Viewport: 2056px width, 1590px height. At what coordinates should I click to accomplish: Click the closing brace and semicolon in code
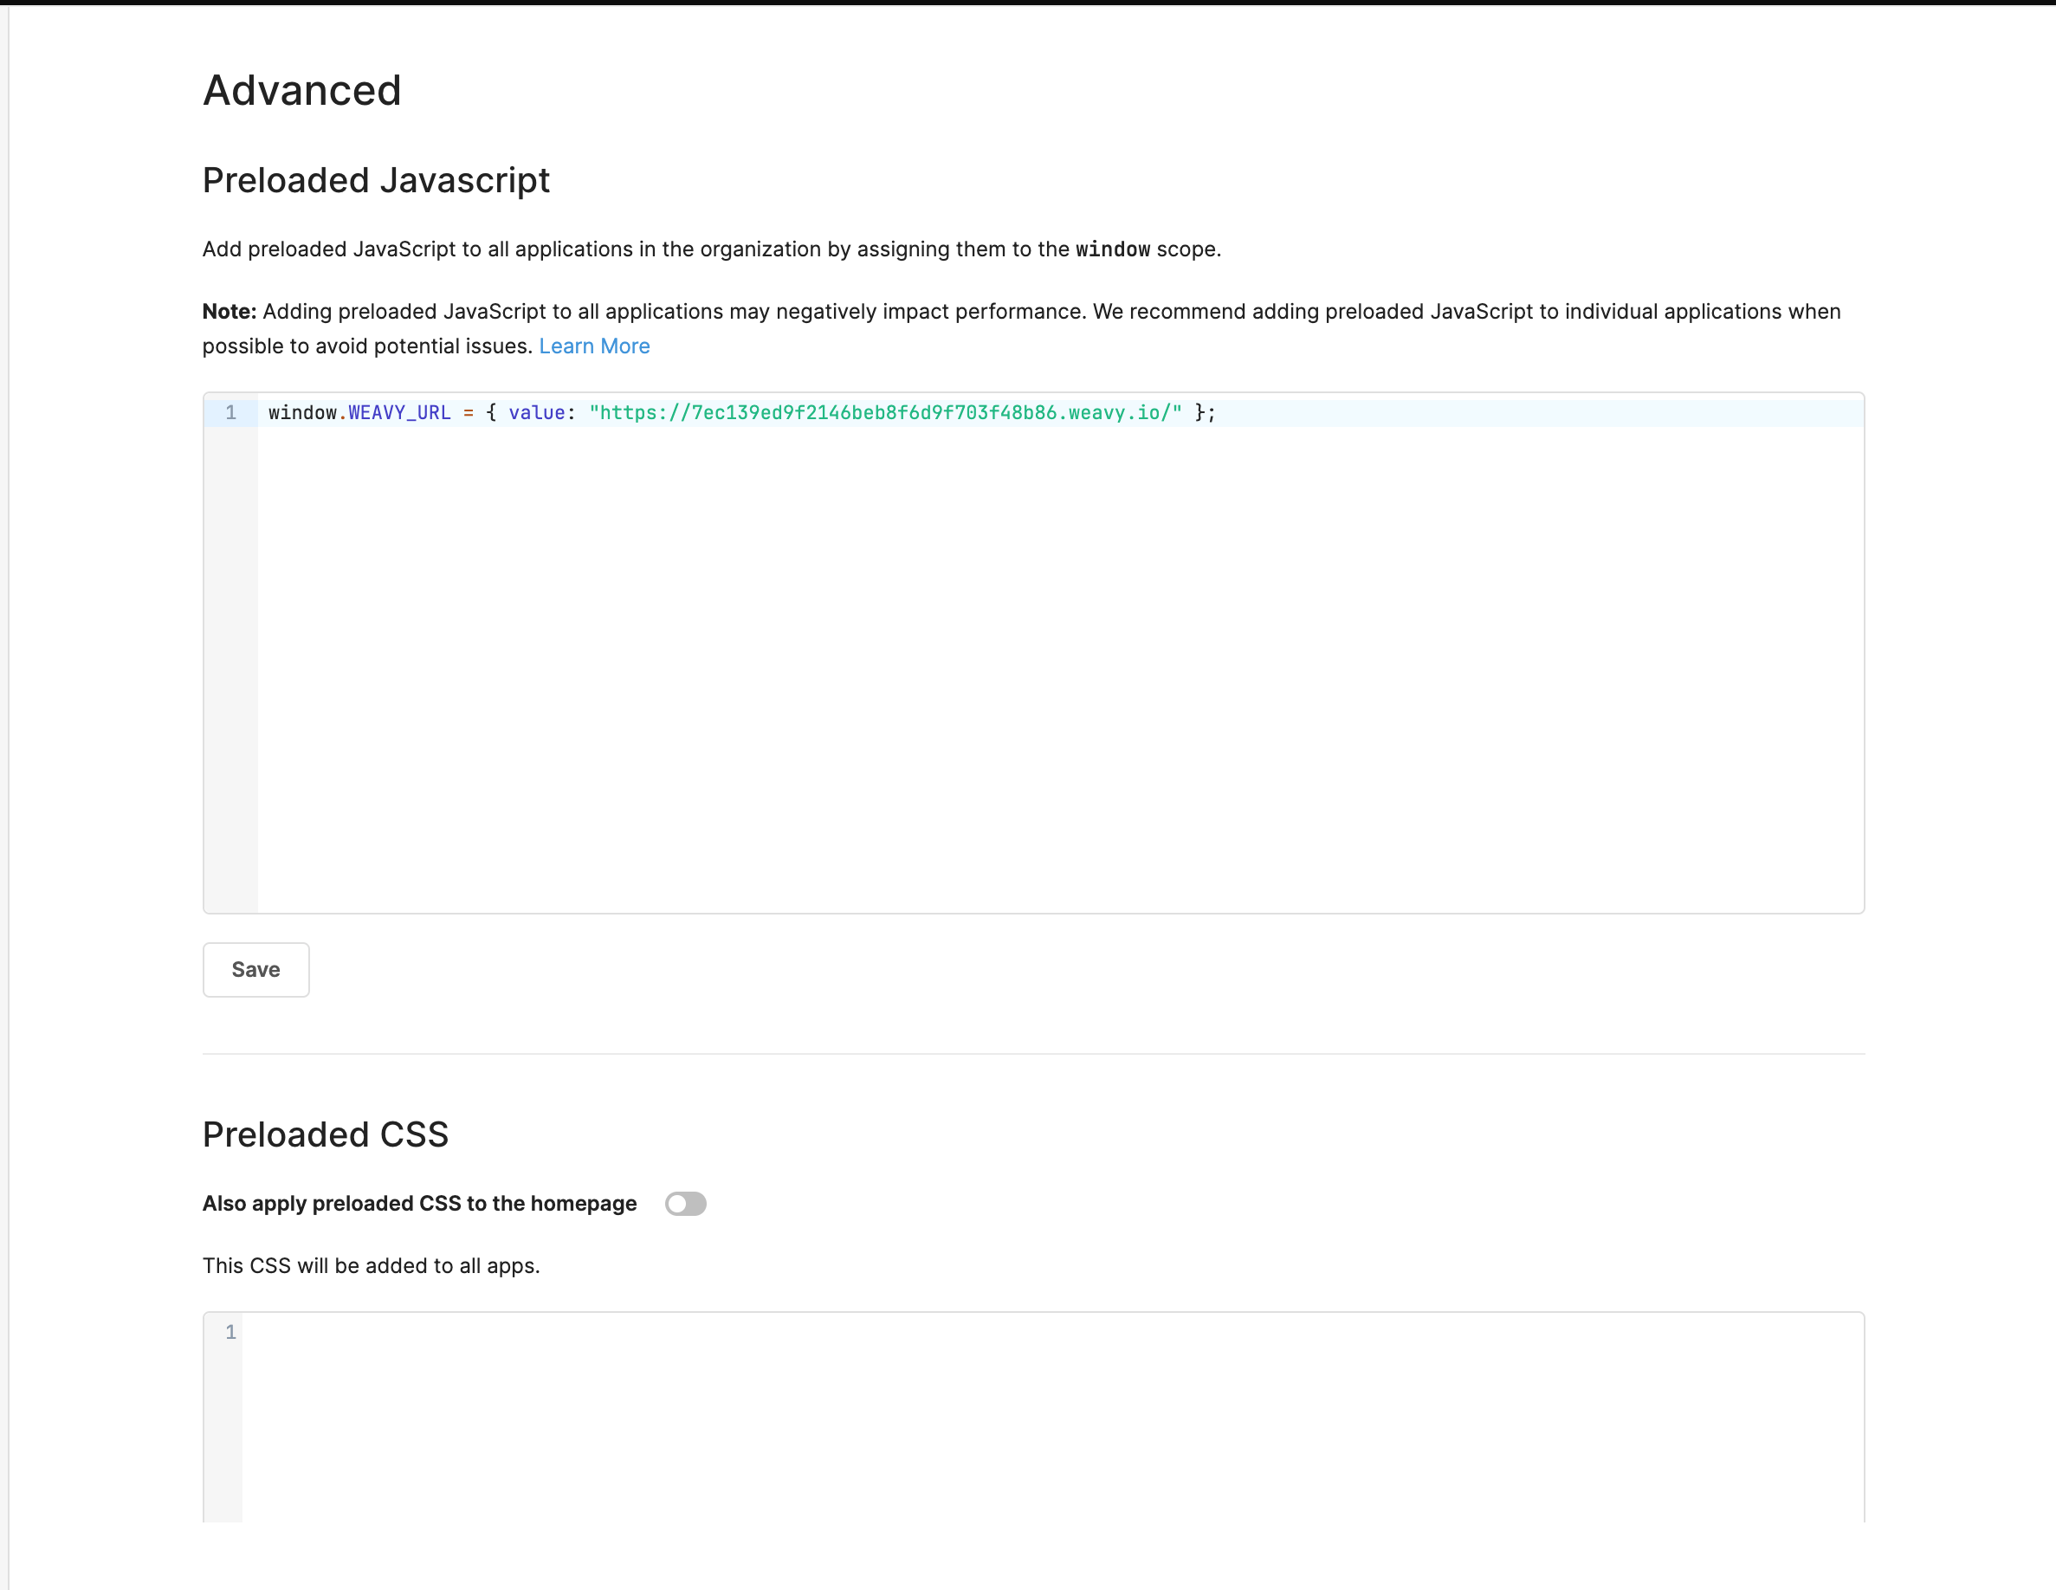click(x=1204, y=412)
